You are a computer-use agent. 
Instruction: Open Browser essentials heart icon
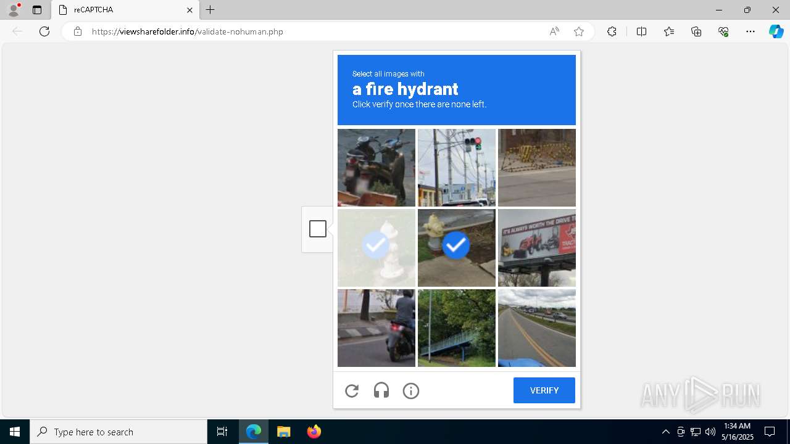[x=723, y=31]
